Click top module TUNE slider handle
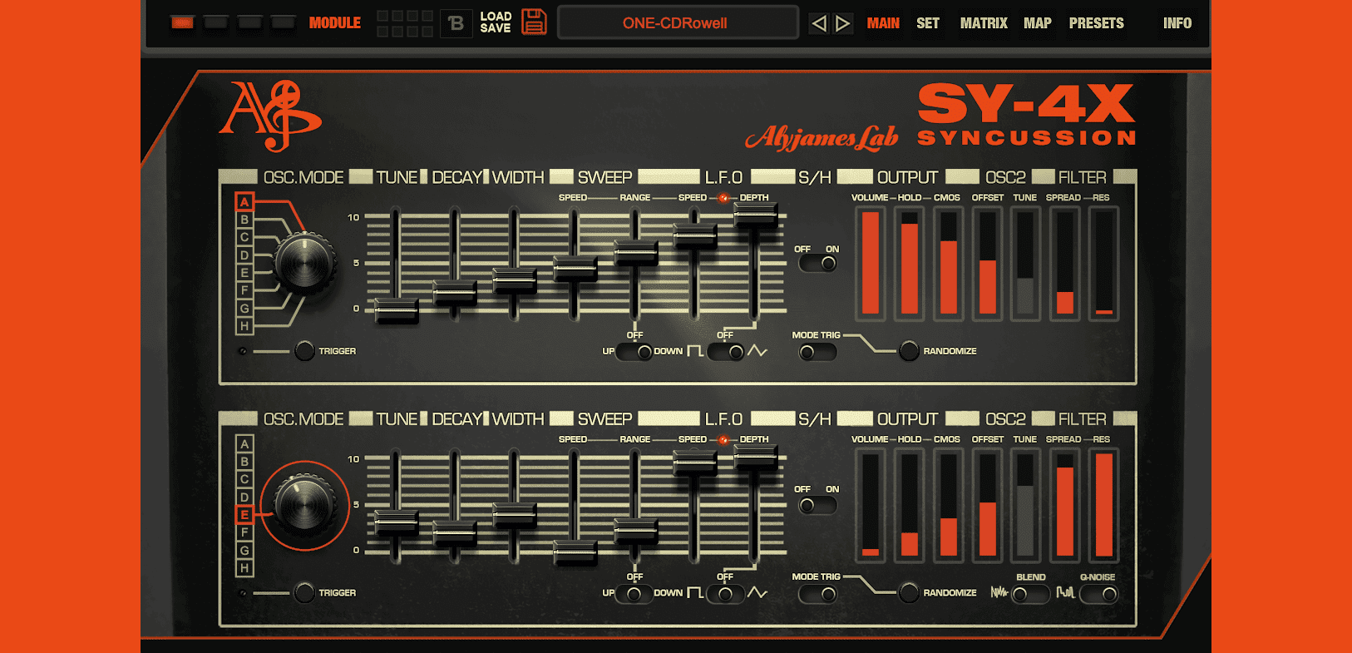 (397, 309)
